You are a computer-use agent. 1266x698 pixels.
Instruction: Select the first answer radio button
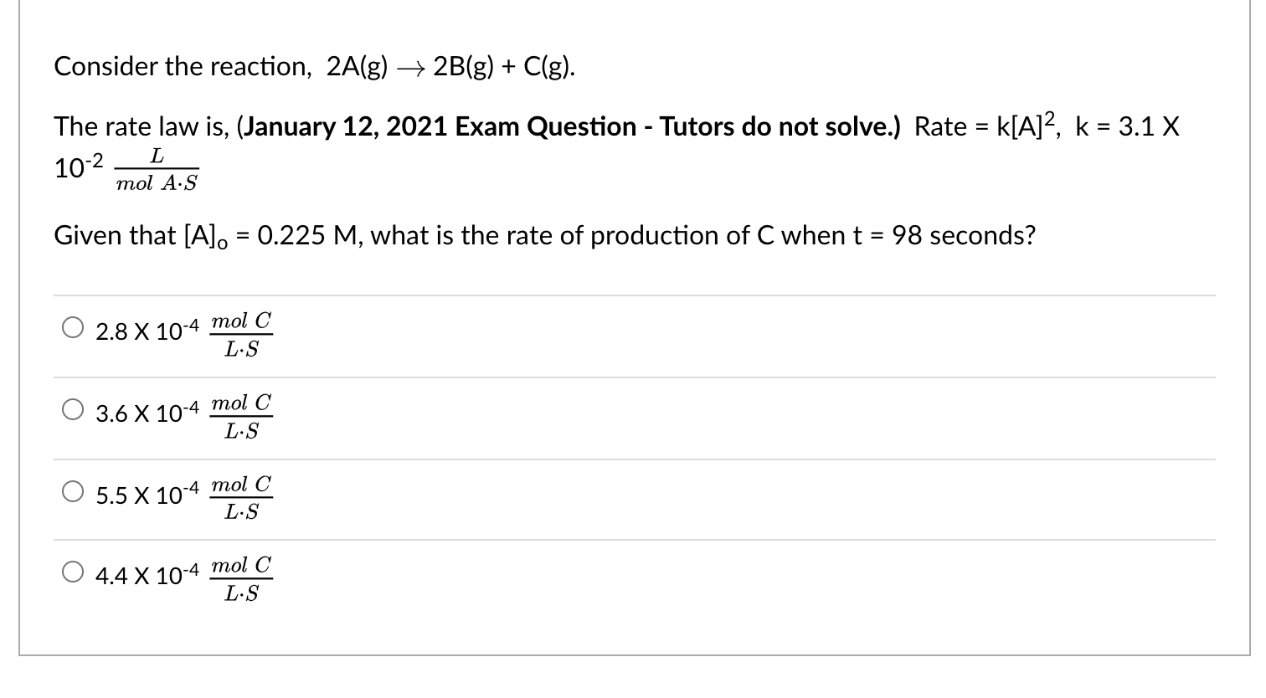pos(72,326)
